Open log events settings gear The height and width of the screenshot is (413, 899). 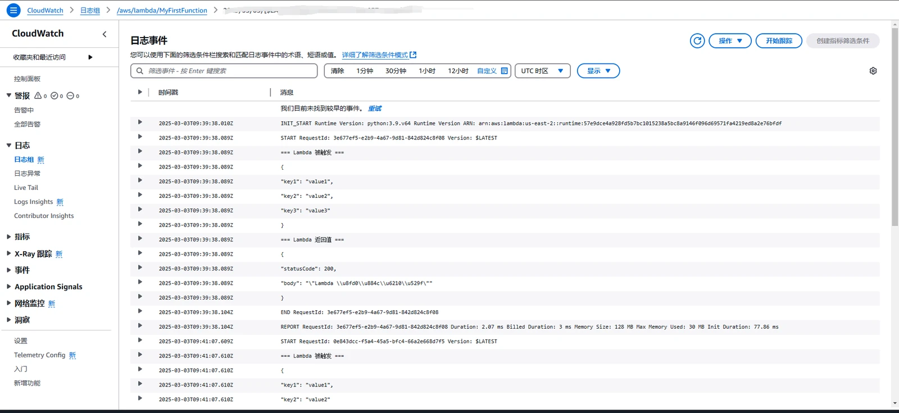click(x=873, y=71)
